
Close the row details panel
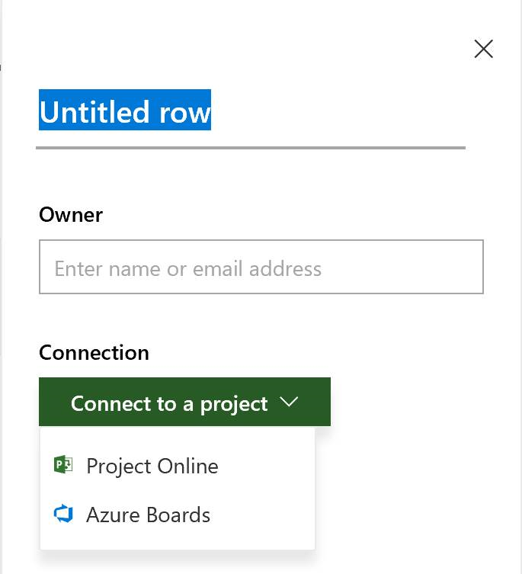coord(483,50)
